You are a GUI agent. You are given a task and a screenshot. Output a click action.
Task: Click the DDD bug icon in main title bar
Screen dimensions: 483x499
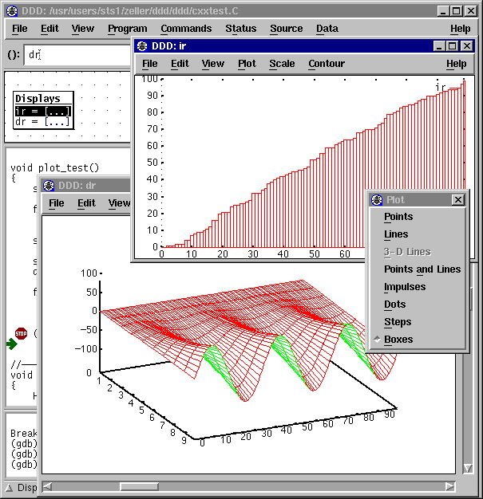[x=12, y=11]
